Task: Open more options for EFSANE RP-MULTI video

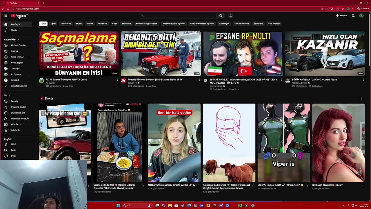Action: coord(281,80)
